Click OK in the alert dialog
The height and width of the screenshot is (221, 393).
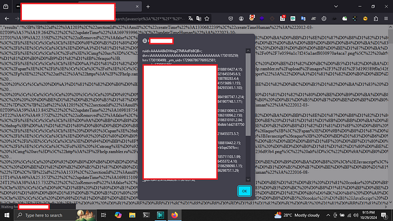pyautogui.click(x=244, y=191)
